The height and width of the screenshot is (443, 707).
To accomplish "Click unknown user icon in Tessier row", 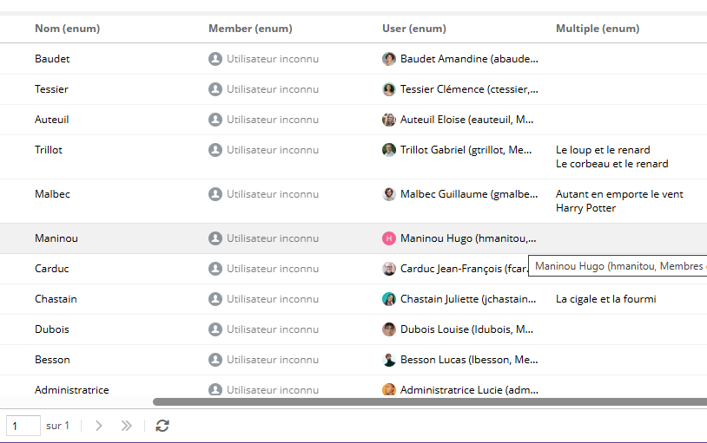I will tap(215, 89).
